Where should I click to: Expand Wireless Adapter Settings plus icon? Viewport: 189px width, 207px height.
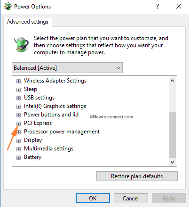[x=18, y=81]
